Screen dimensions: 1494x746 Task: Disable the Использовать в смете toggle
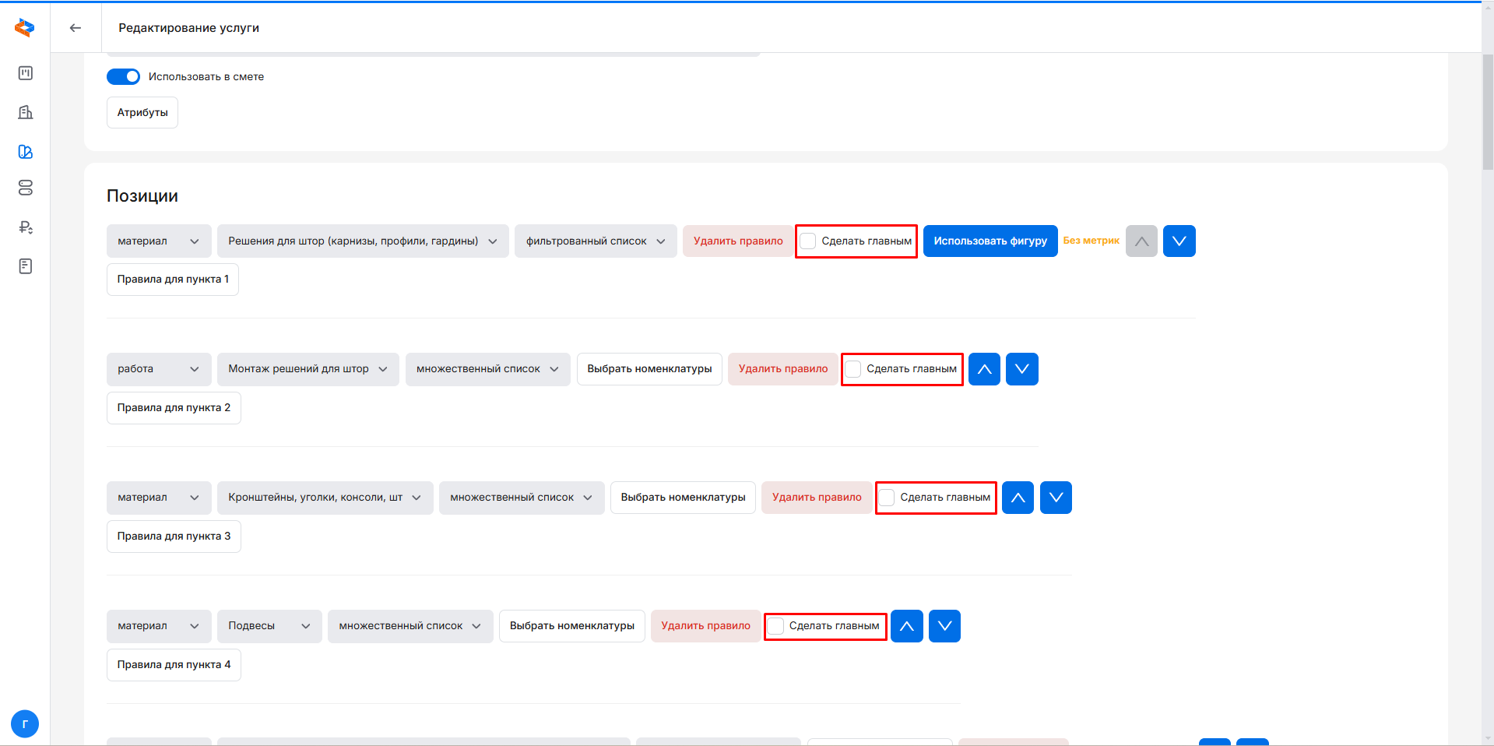(123, 76)
